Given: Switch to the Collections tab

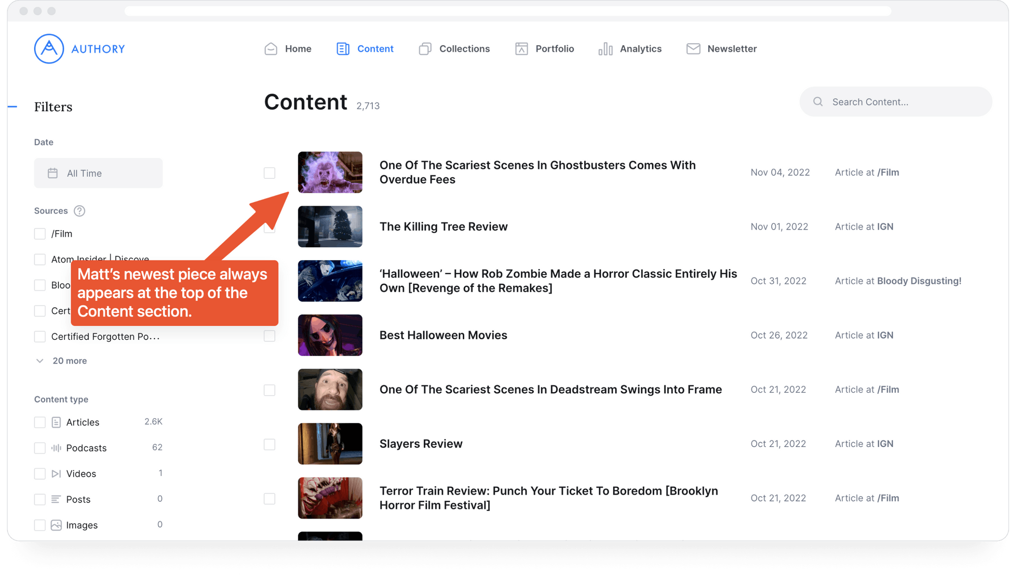Looking at the screenshot, I should [x=464, y=48].
